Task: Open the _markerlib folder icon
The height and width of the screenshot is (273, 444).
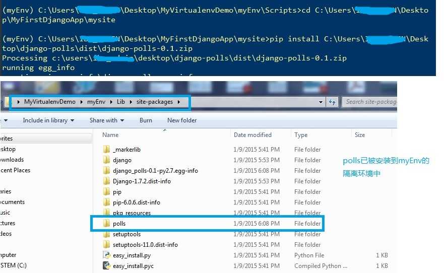Action: (106, 150)
